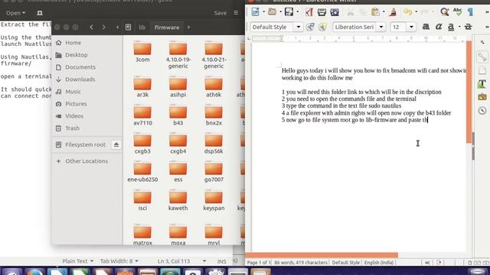
Task: Click the Save button in gedit
Action: pos(220,13)
